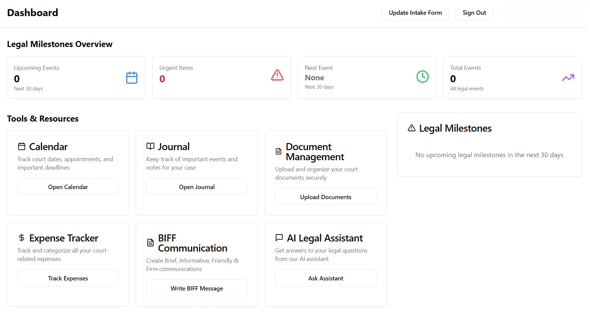Click the Document Management file icon
Image resolution: width=590 pixels, height=312 pixels.
[x=278, y=151]
